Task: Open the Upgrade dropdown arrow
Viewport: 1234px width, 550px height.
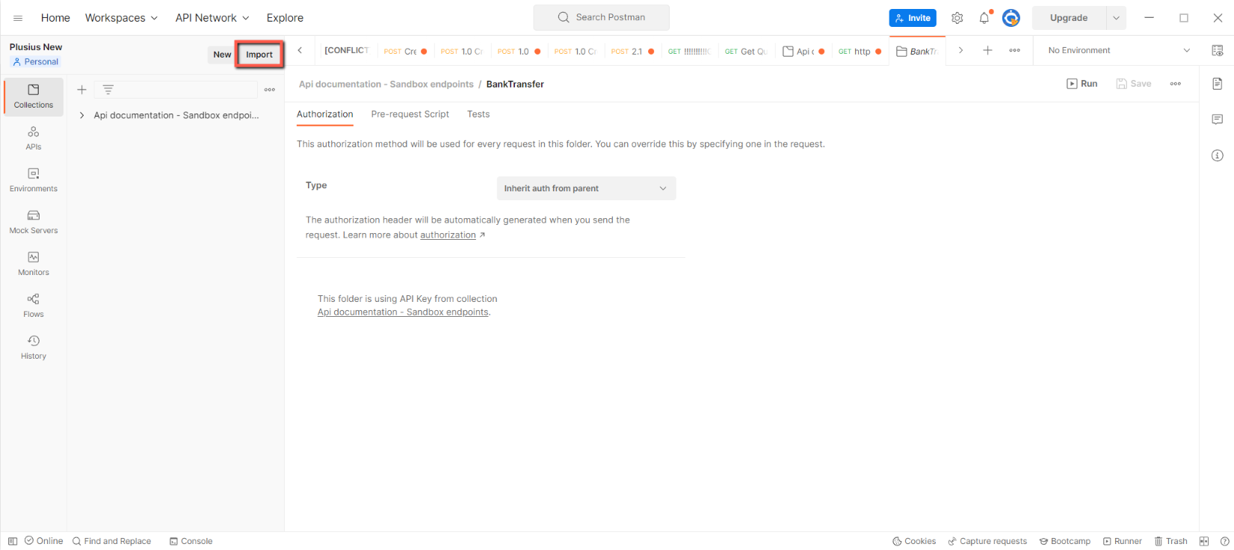Action: [1116, 18]
